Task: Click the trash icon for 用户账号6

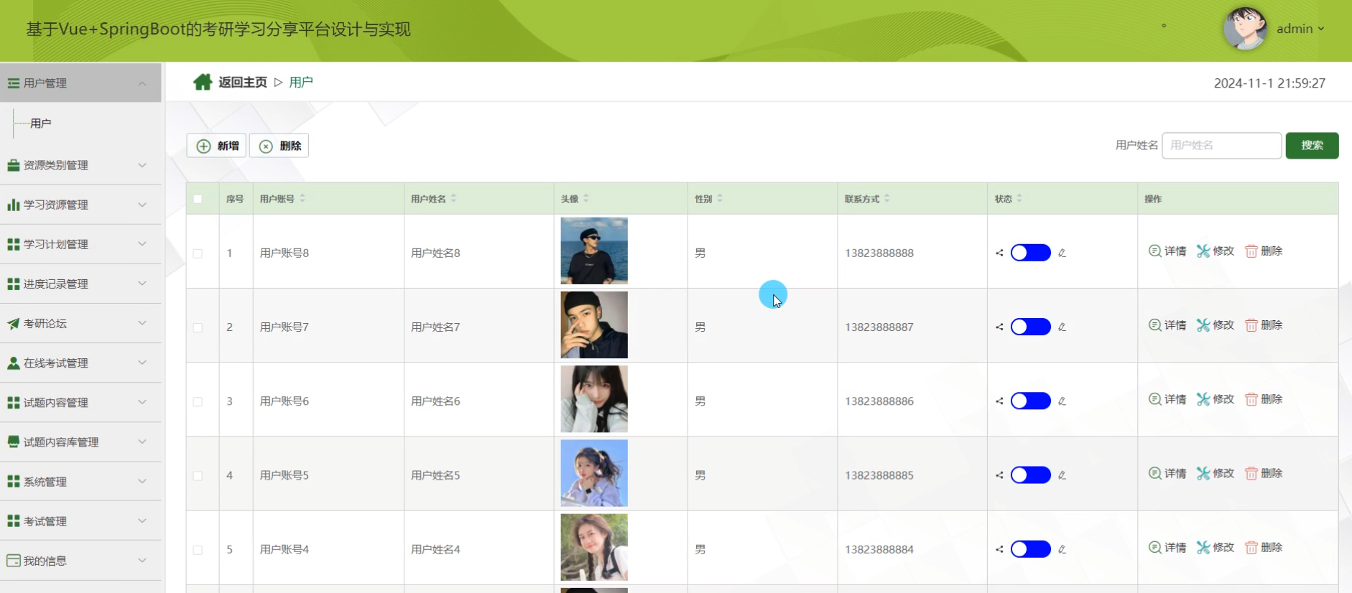Action: [x=1251, y=399]
